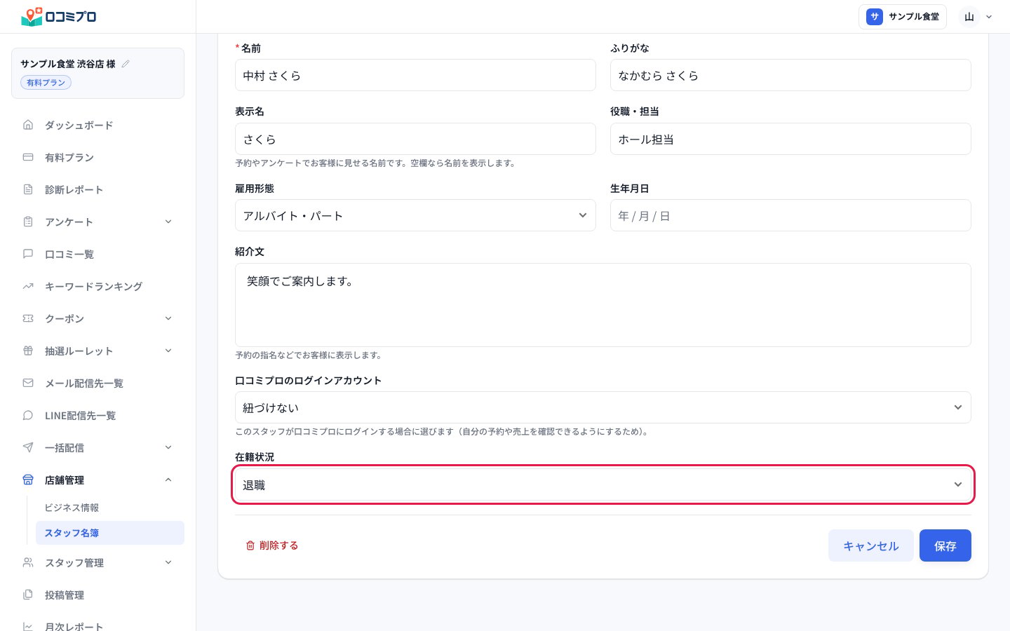This screenshot has height=631, width=1010.
Task: Open the 雇用形態 dropdown
Action: point(415,215)
